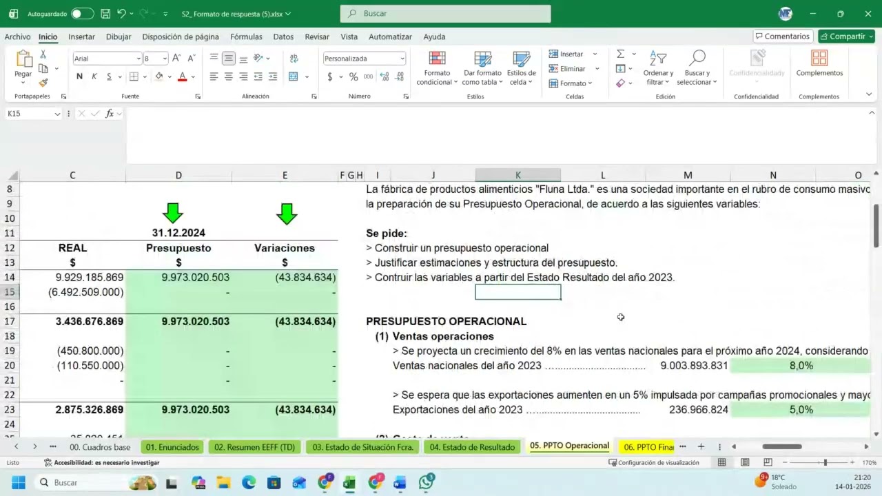Click the fill color bucket icon
Image resolution: width=882 pixels, height=496 pixels.
click(x=159, y=76)
